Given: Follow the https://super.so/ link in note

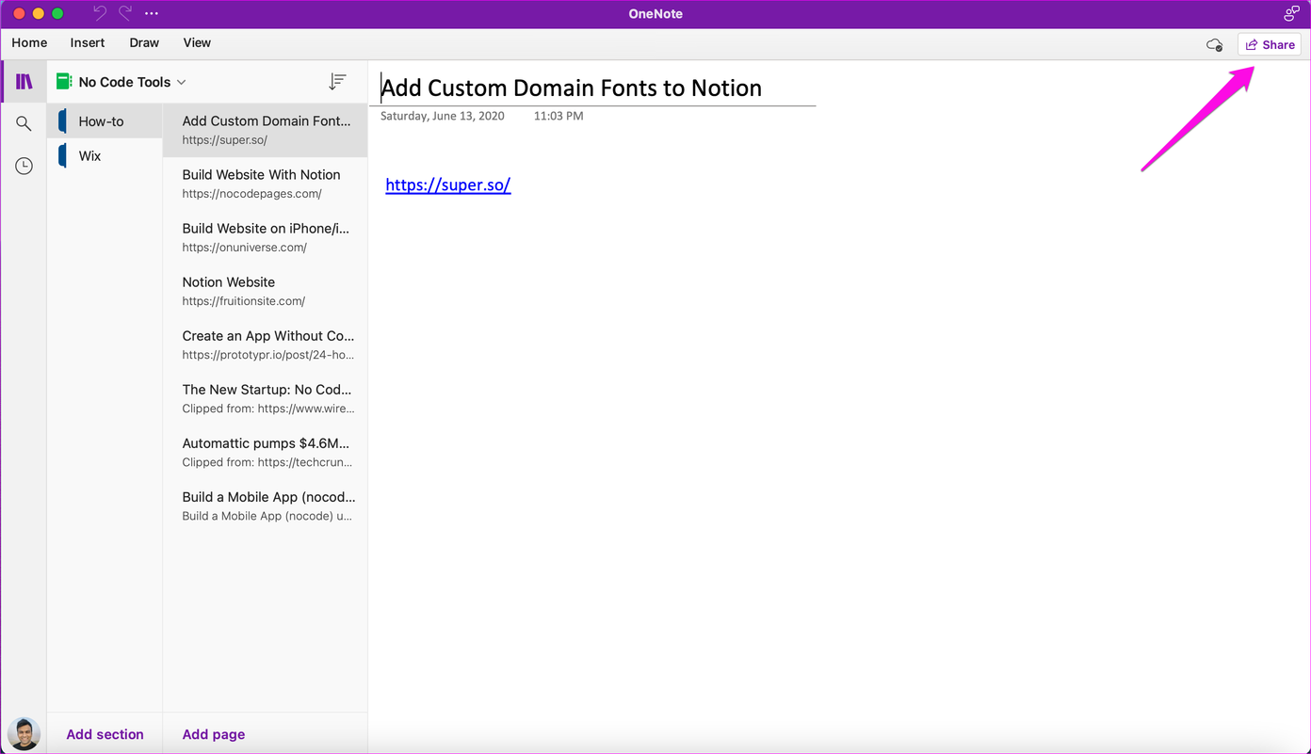Looking at the screenshot, I should pyautogui.click(x=448, y=184).
